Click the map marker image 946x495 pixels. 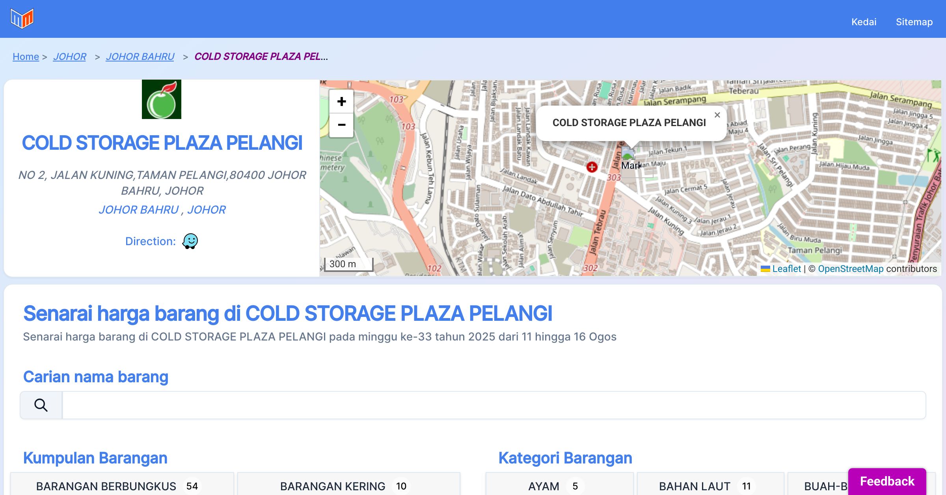(x=628, y=154)
